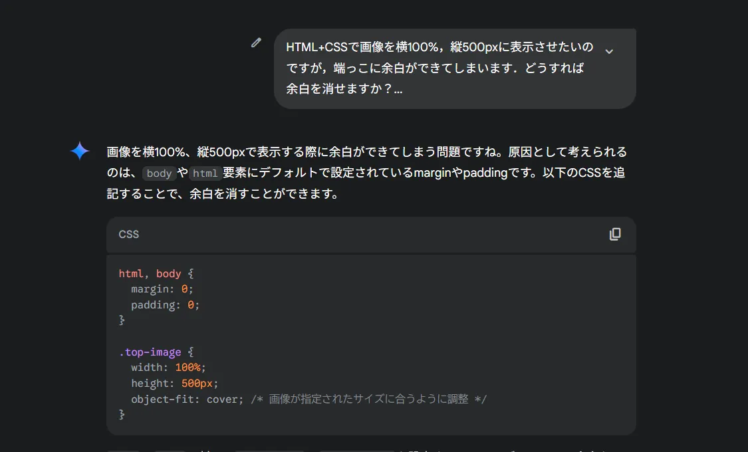
Task: Click the ".top-image" selector in code
Action: pyautogui.click(x=150, y=352)
